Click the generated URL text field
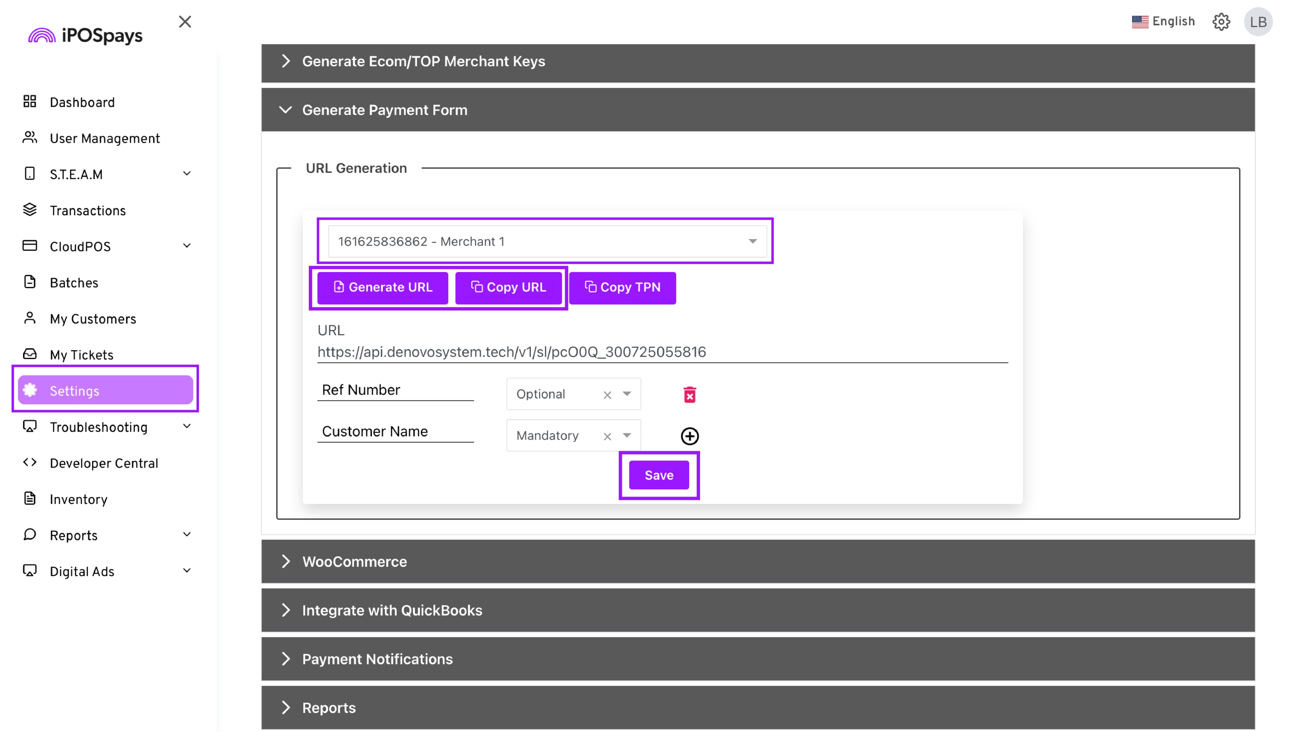 662,352
